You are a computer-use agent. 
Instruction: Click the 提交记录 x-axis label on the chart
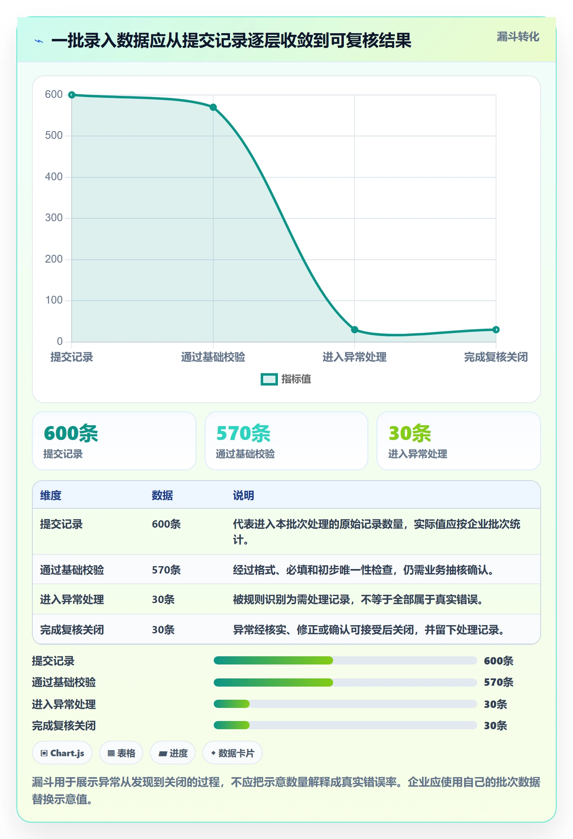[72, 357]
